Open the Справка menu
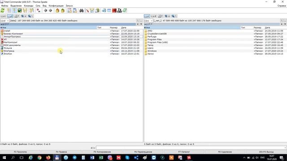The width and height of the screenshot is (287, 161). 282,6
